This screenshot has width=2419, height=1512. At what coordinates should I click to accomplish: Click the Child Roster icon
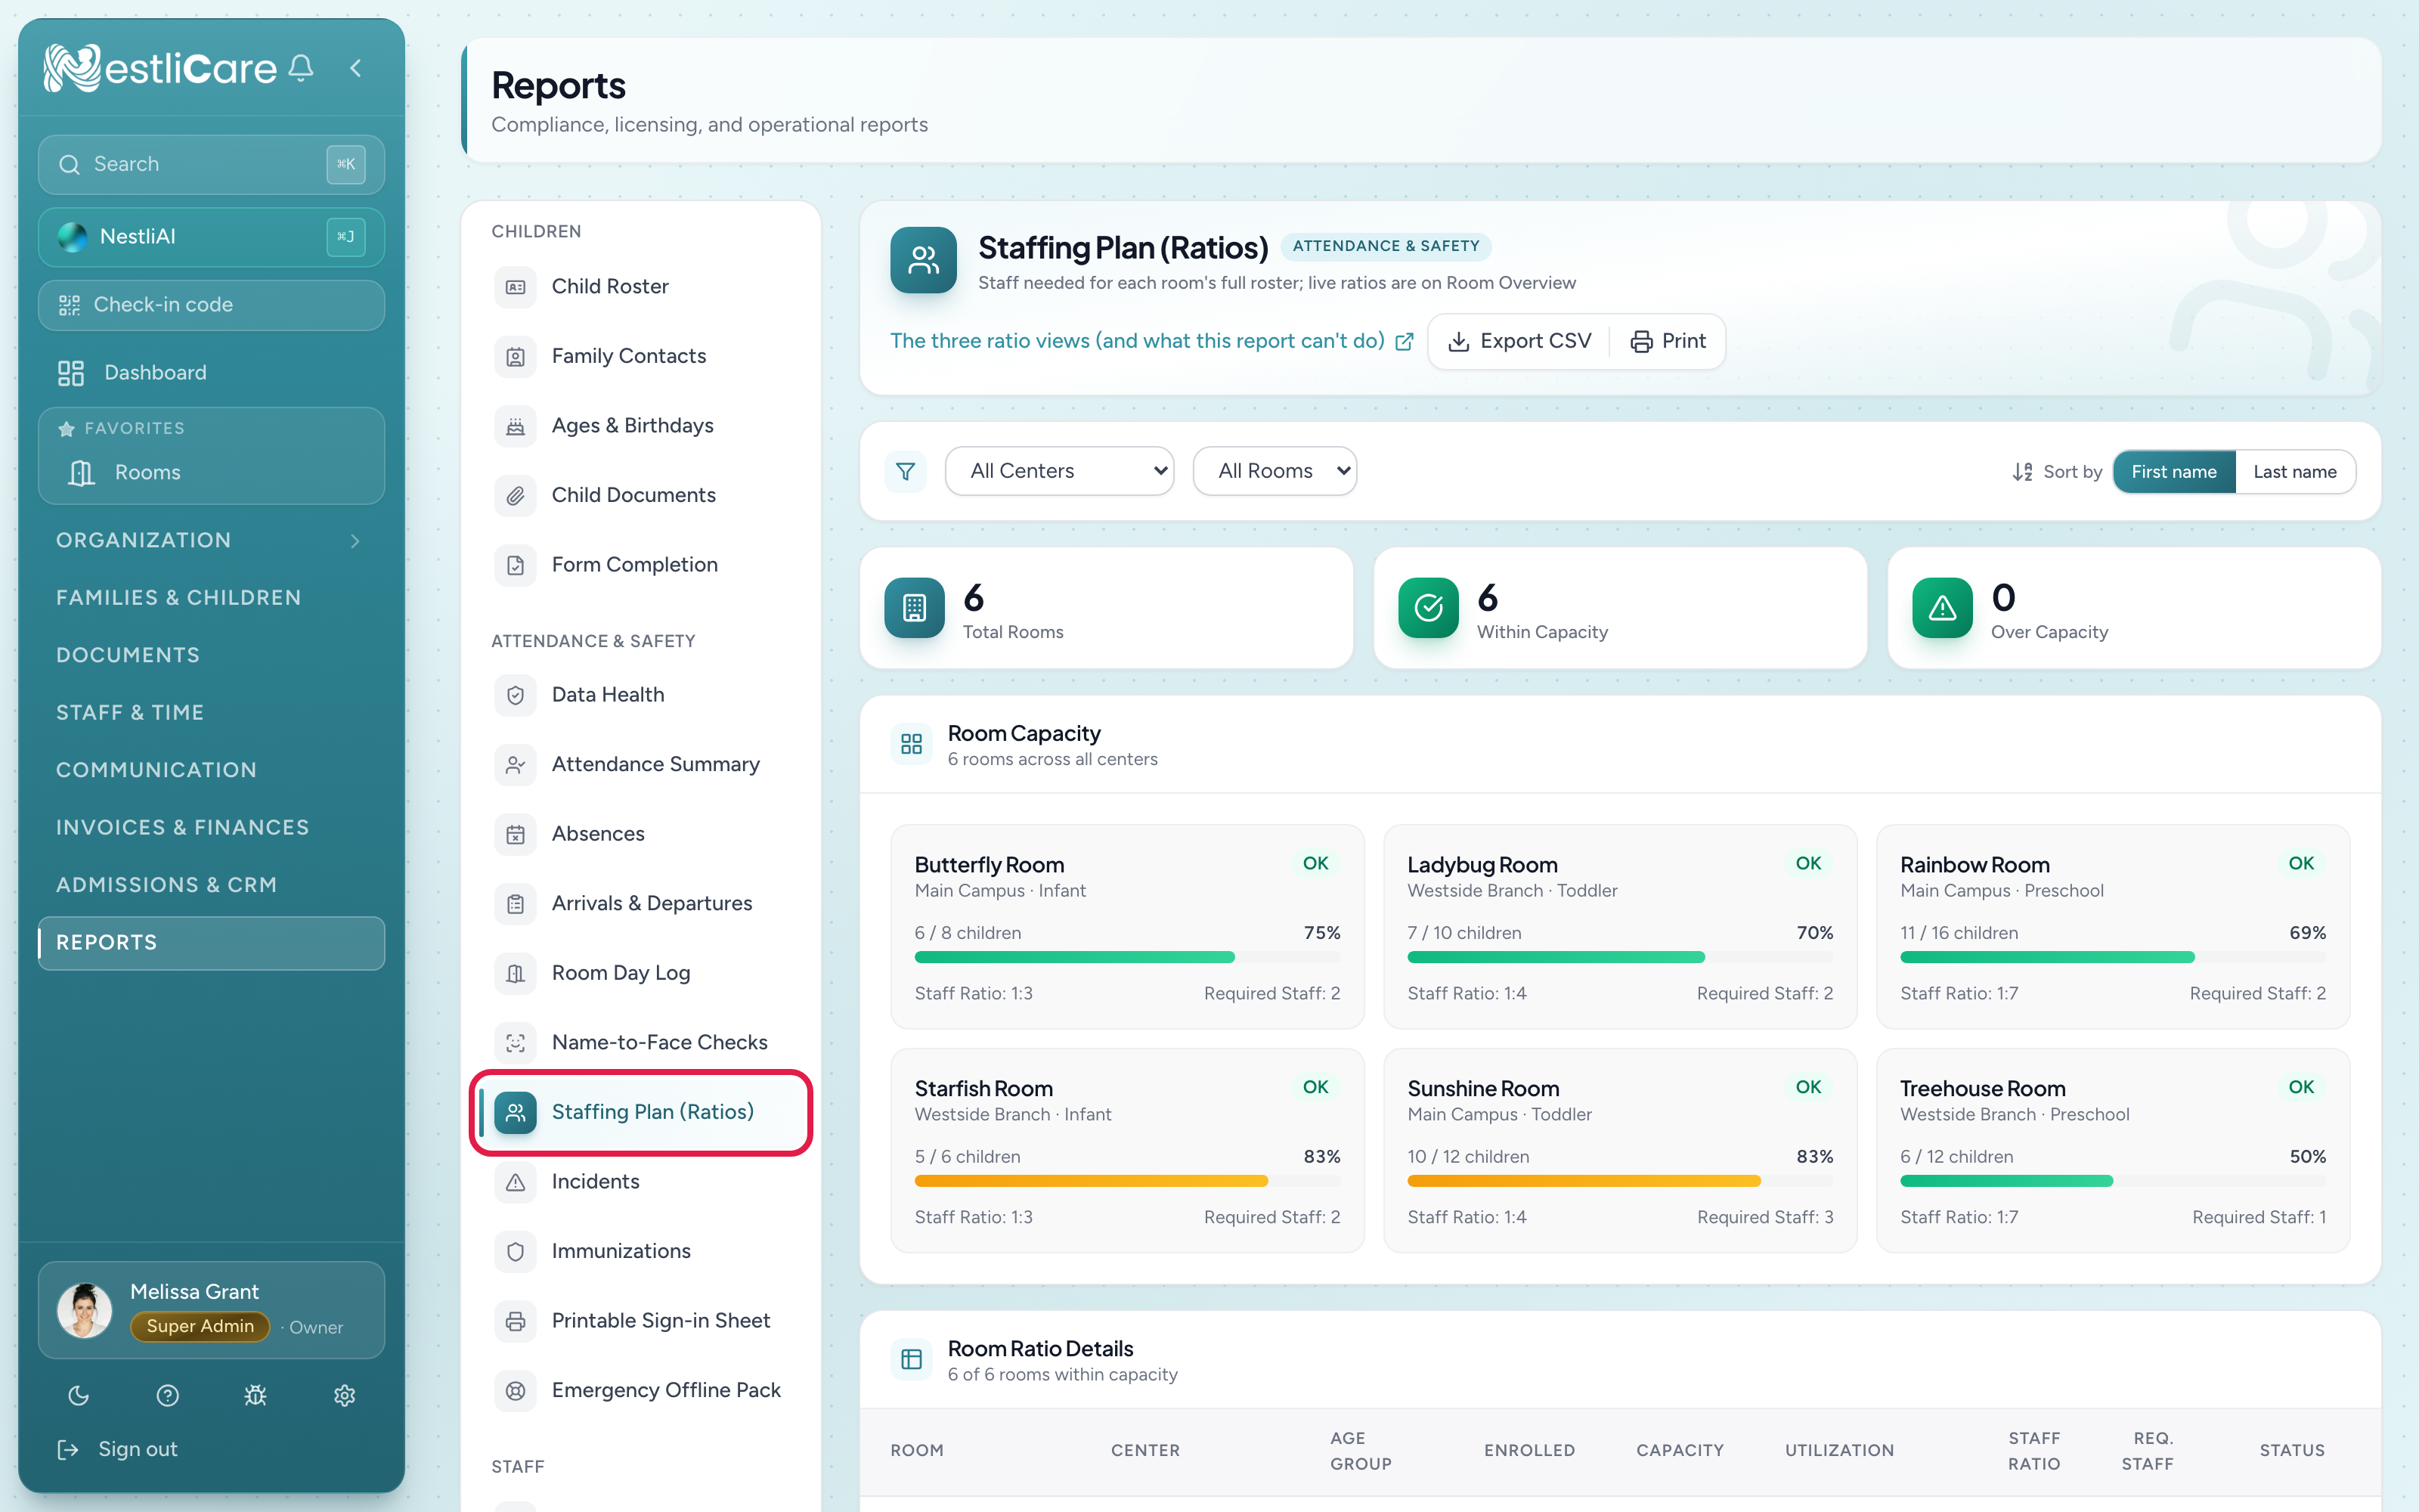(516, 287)
